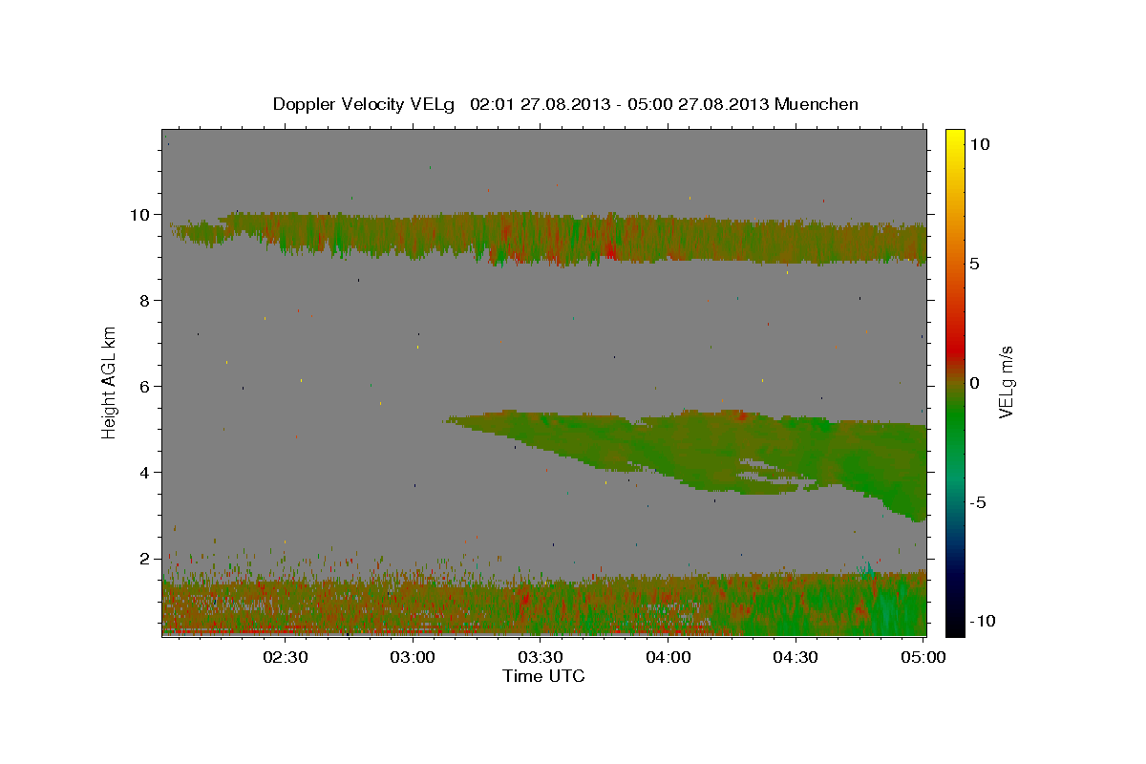Click the colorbar label -5

point(977,502)
